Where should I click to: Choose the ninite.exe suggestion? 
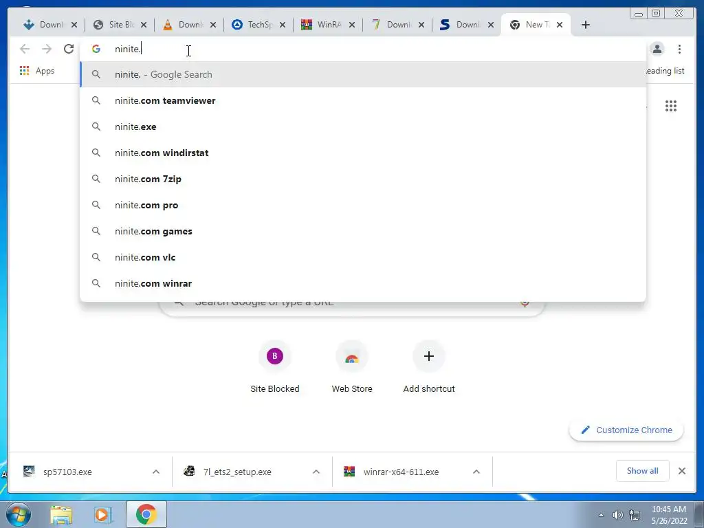[363, 126]
